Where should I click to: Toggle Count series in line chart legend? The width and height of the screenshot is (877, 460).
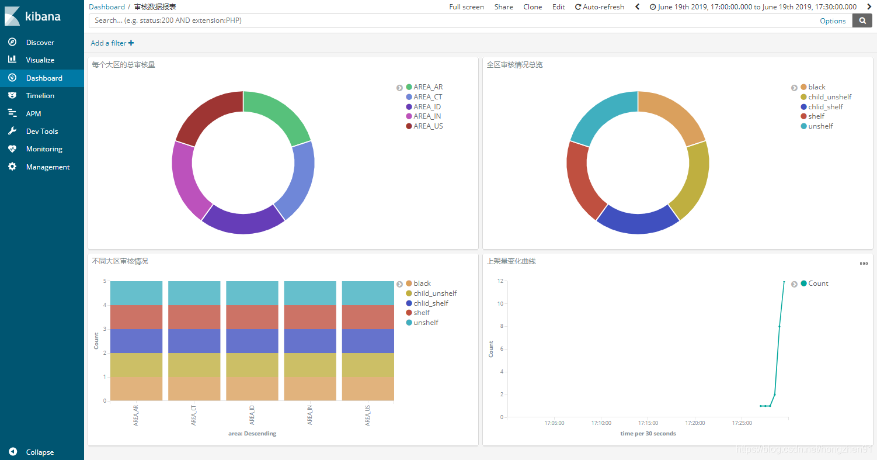[814, 283]
